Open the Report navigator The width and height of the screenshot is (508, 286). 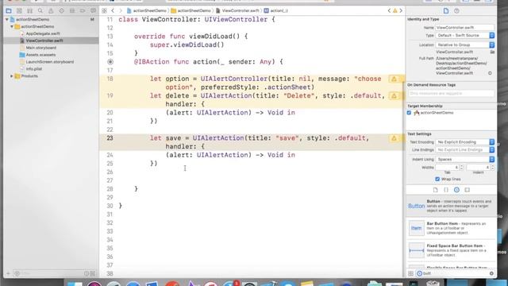click(x=93, y=10)
